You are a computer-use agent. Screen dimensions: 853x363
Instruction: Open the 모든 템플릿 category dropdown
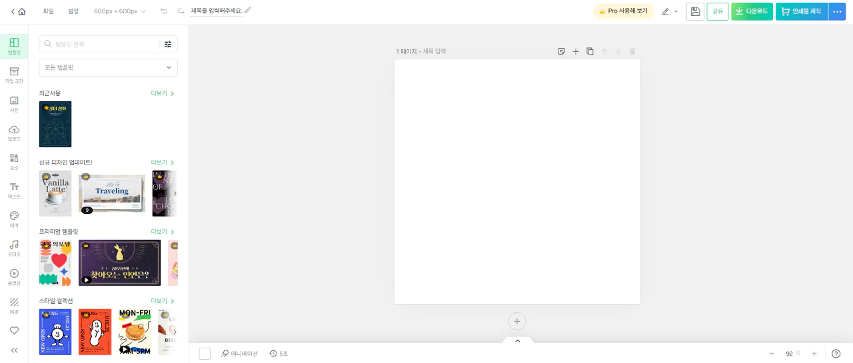coord(109,67)
